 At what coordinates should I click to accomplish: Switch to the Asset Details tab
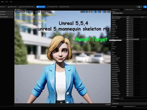coord(116,98)
